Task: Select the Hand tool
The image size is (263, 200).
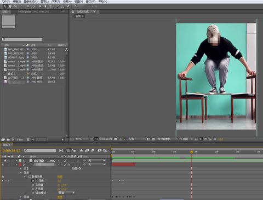Action: (10, 6)
